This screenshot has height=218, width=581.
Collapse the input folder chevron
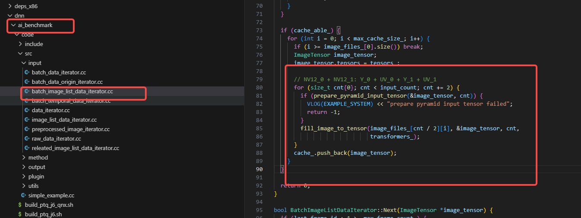[x=24, y=63]
